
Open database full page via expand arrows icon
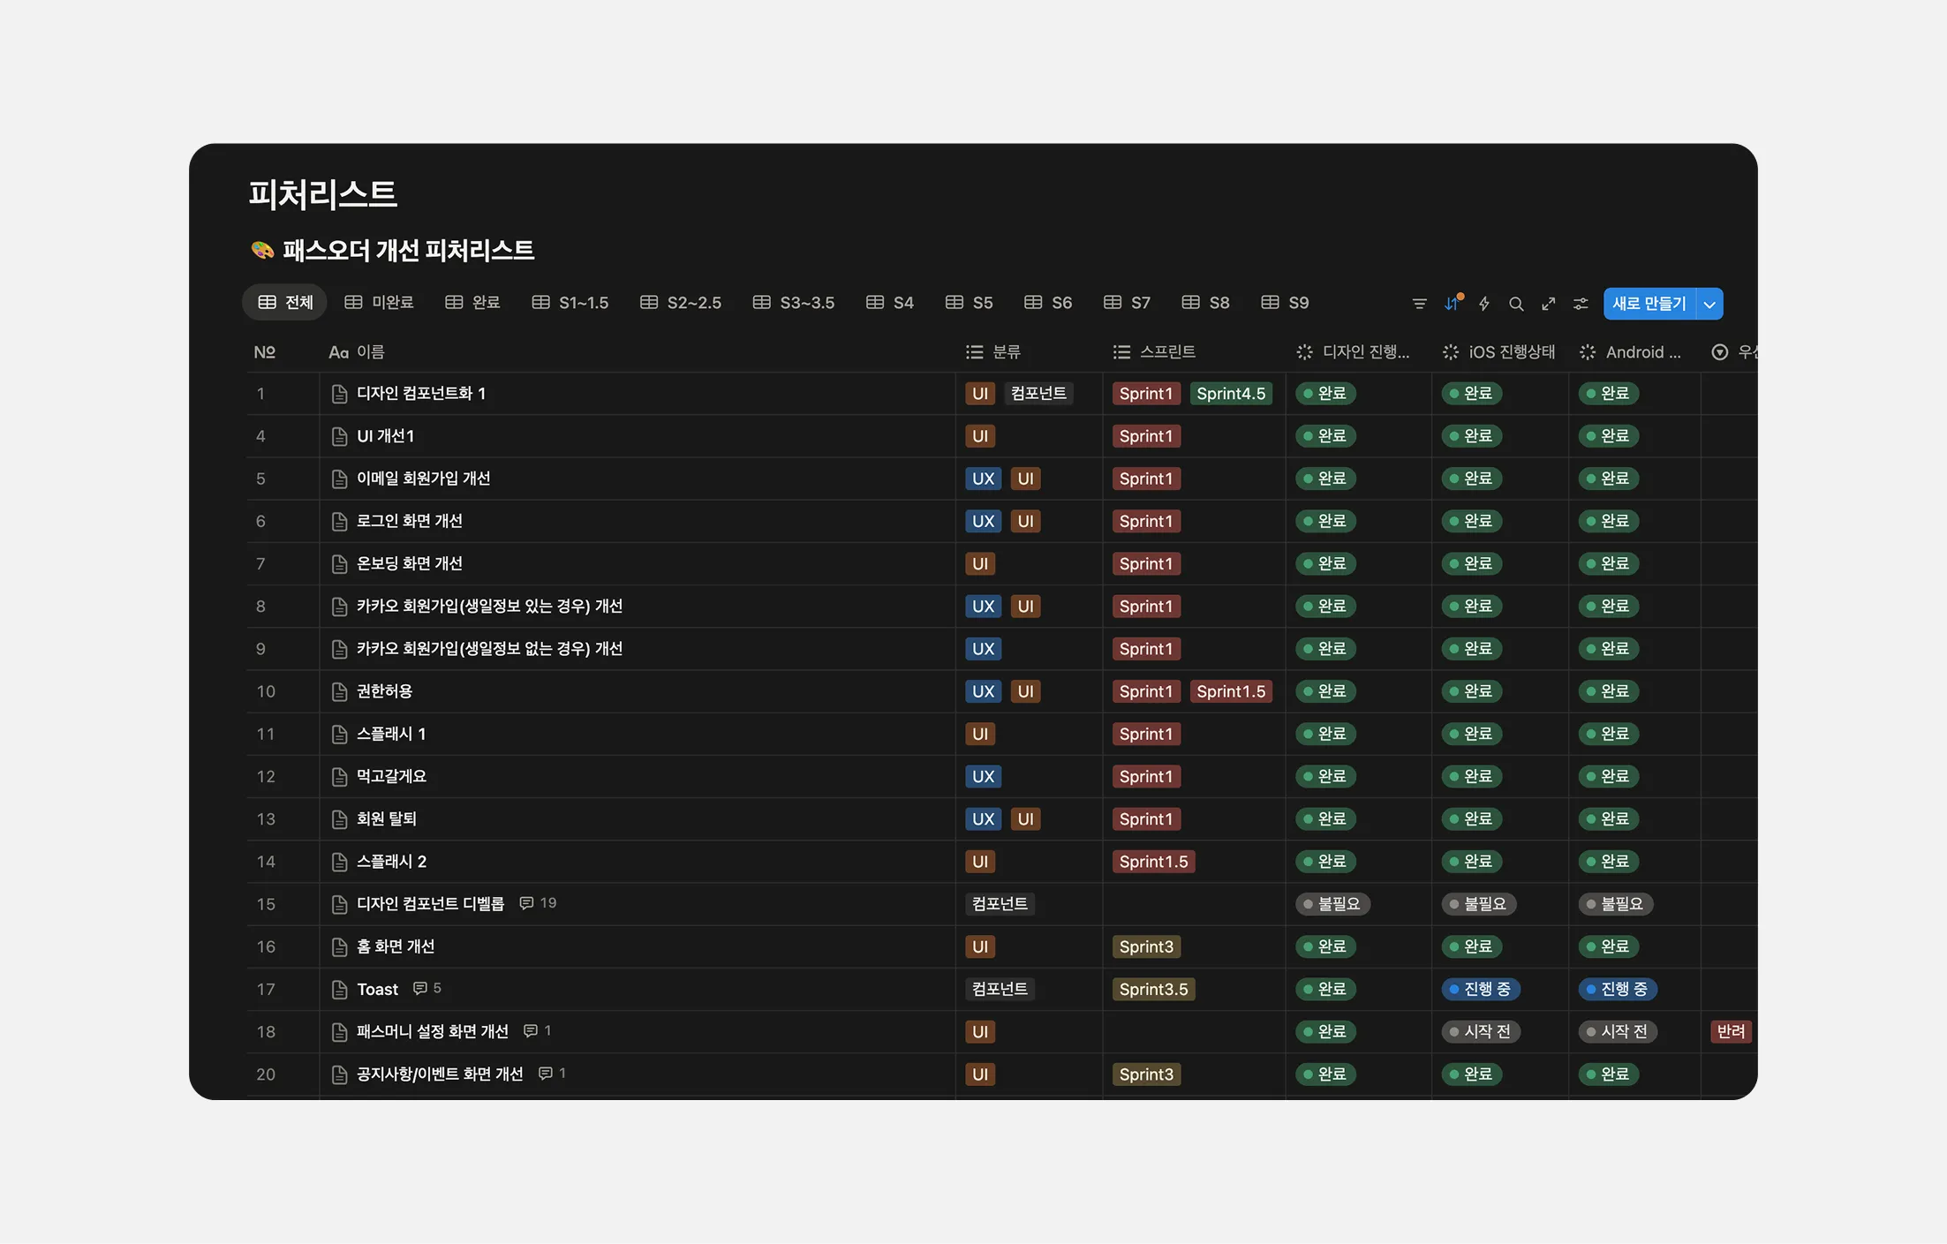click(1548, 304)
